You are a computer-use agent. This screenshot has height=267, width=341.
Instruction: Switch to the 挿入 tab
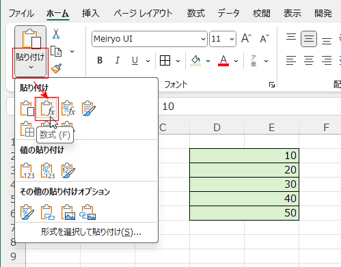(x=91, y=13)
